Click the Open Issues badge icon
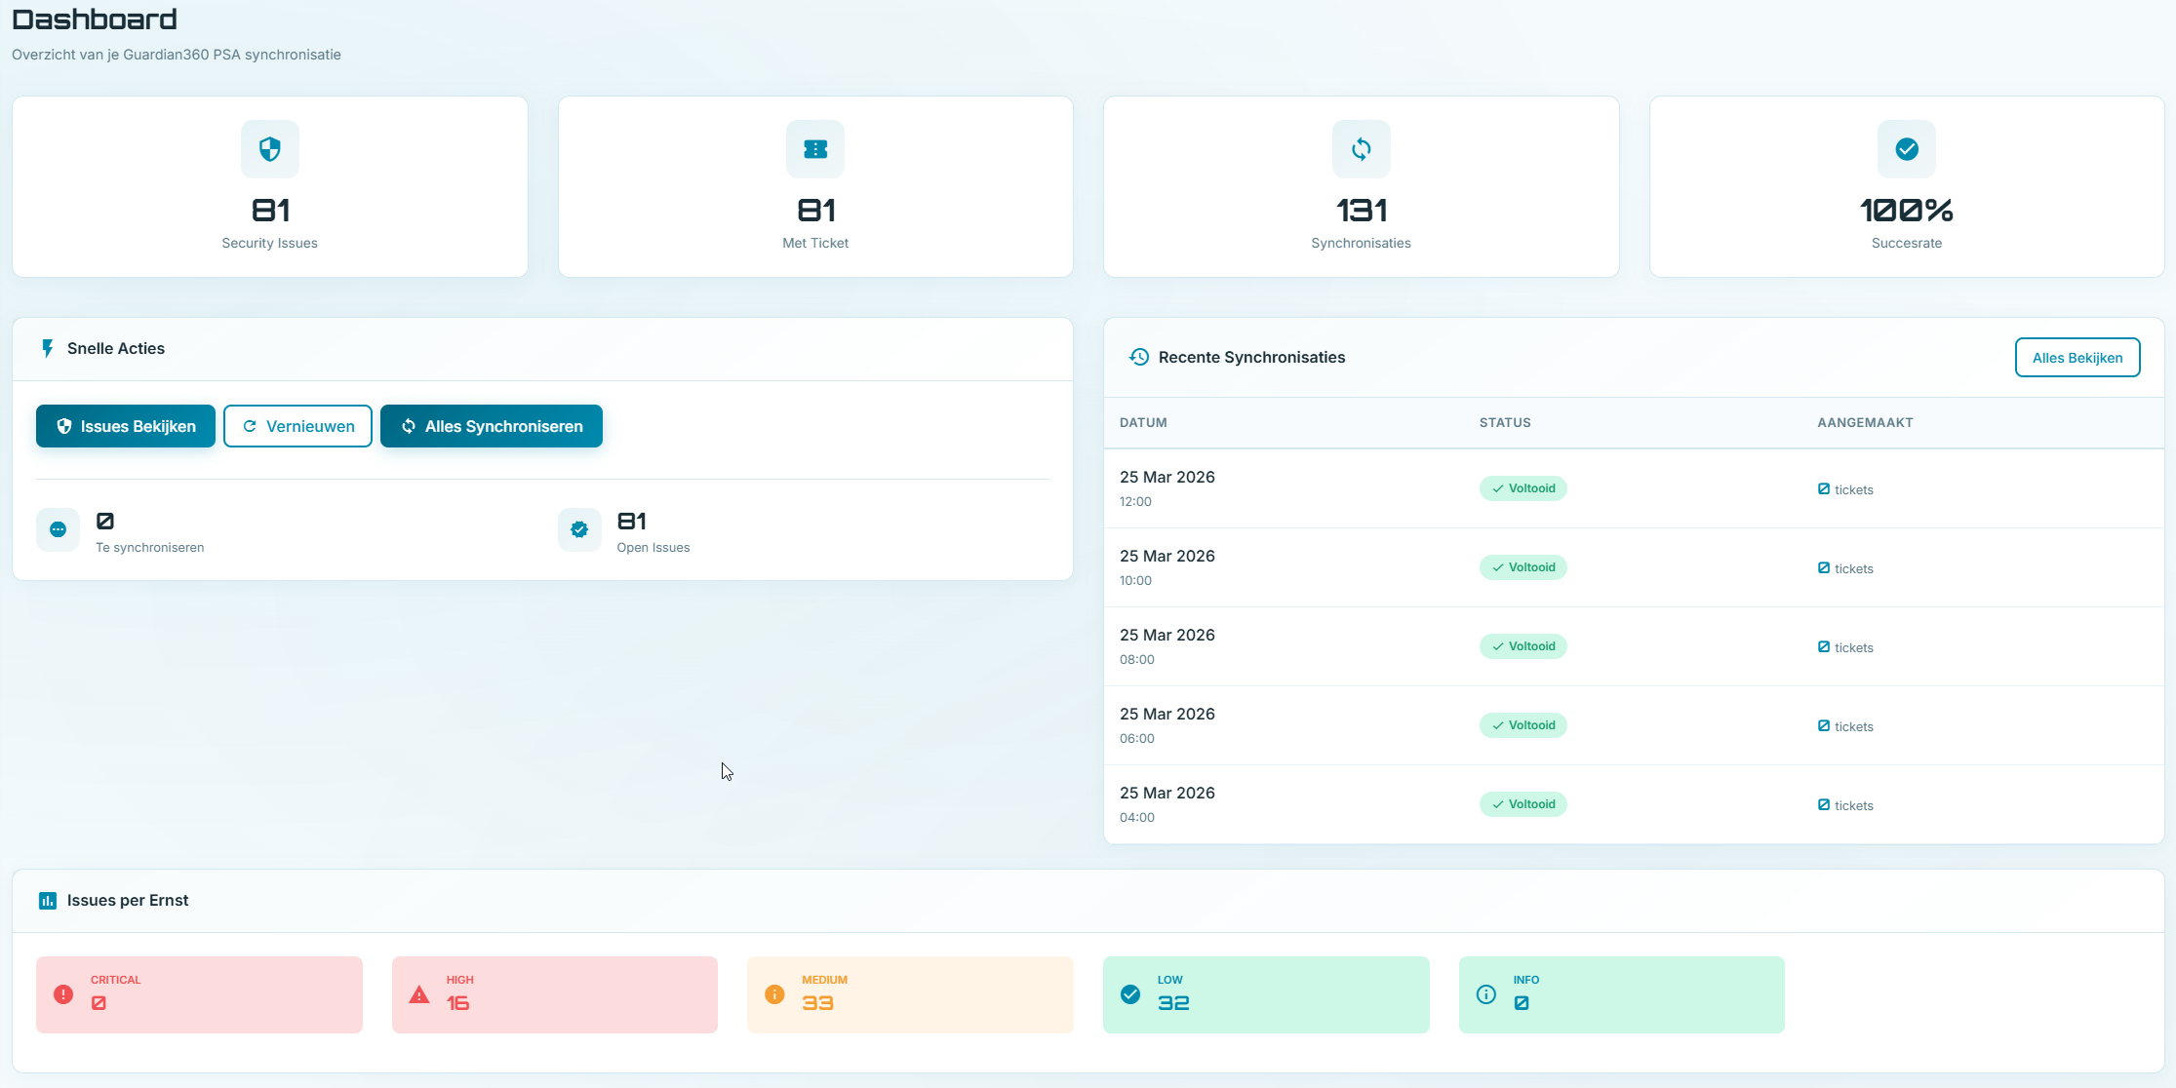 (579, 529)
